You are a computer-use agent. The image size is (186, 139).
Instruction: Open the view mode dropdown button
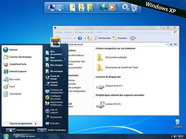tap(133, 38)
